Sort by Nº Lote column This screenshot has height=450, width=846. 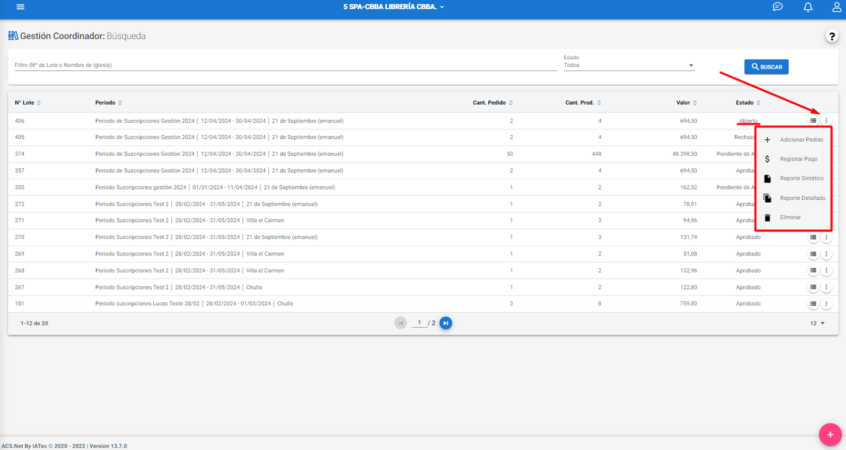tap(28, 103)
